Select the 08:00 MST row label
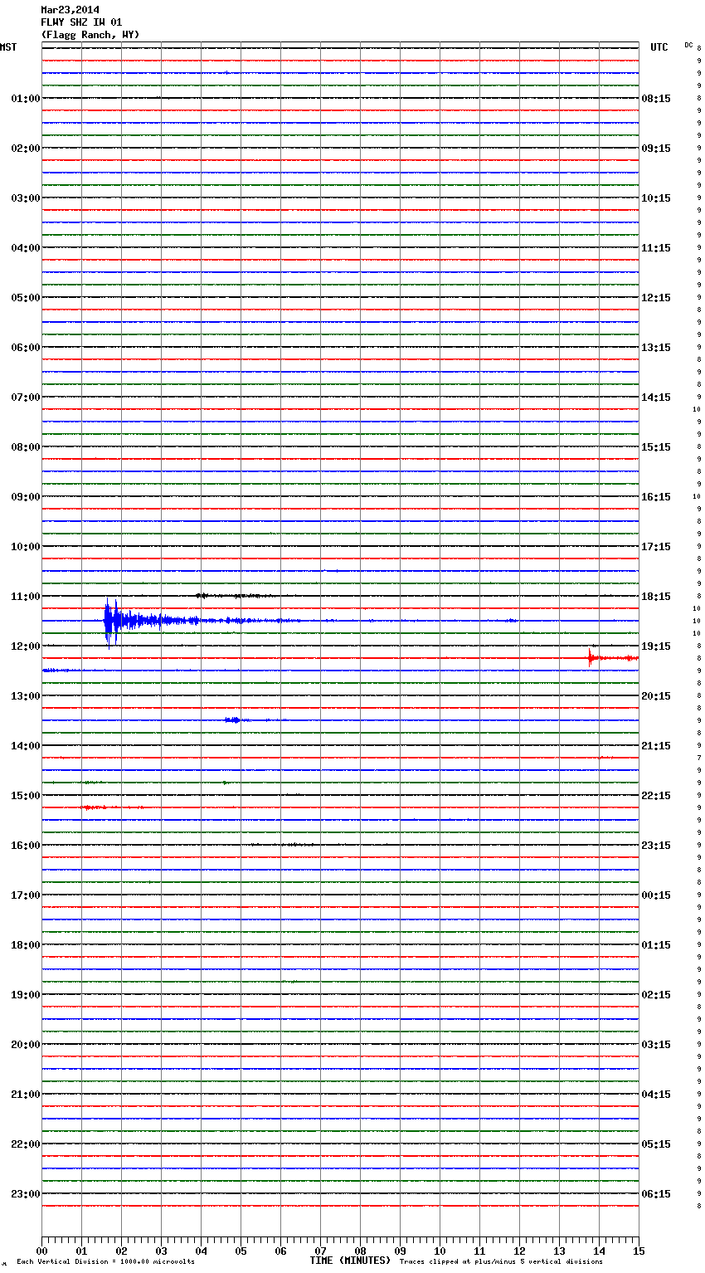Viewport: 705px width, 1273px height. 26,446
